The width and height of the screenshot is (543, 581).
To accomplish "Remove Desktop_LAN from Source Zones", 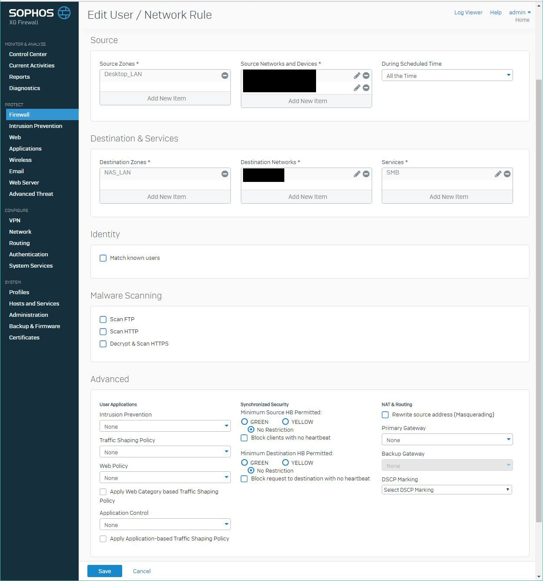I will (225, 75).
